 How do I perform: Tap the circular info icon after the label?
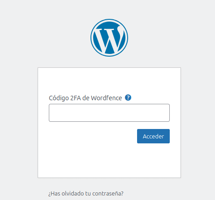(128, 98)
